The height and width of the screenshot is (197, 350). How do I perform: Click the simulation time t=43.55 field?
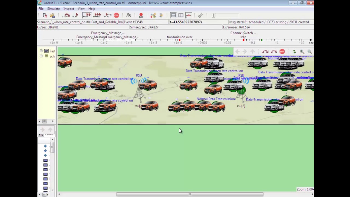(199, 22)
